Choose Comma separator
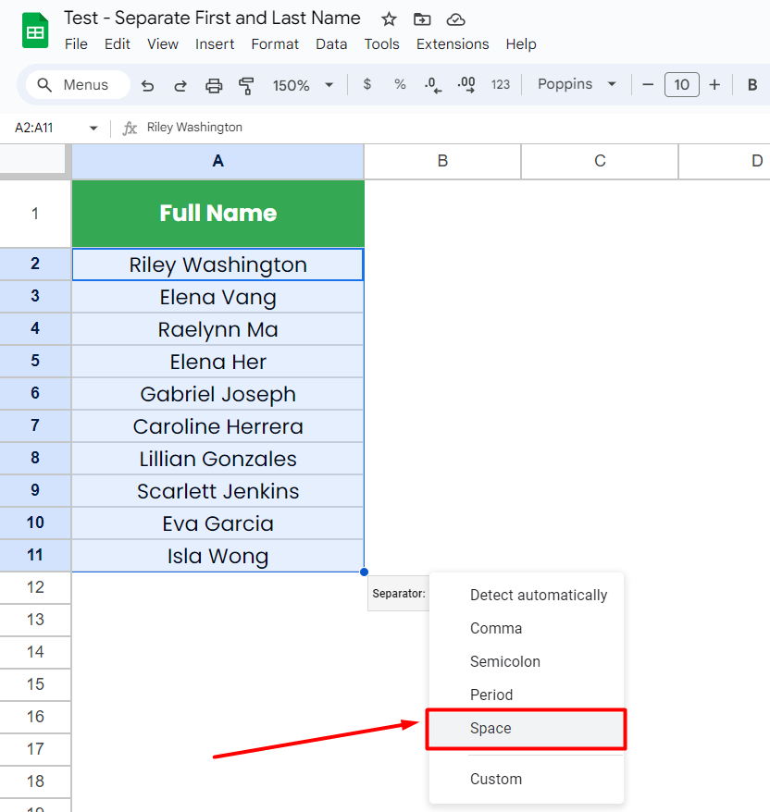Screen dimensions: 770x812 (527, 628)
